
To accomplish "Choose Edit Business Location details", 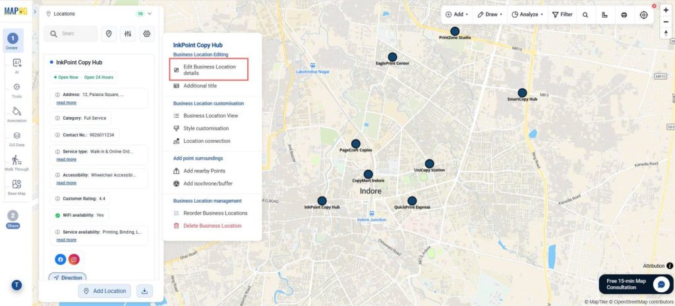I will click(x=209, y=70).
